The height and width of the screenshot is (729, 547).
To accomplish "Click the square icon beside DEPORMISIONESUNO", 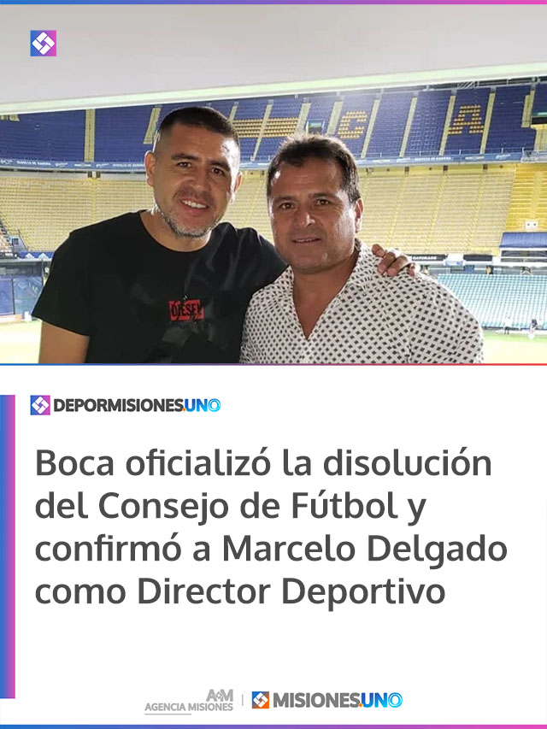I will (40, 405).
